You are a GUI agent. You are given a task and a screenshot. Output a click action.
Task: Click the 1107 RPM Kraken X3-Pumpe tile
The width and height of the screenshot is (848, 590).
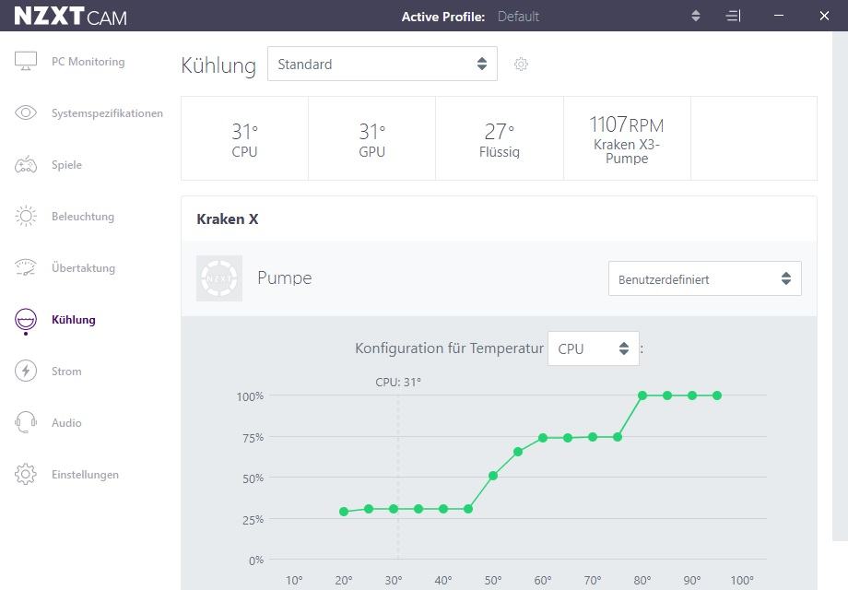(627, 138)
